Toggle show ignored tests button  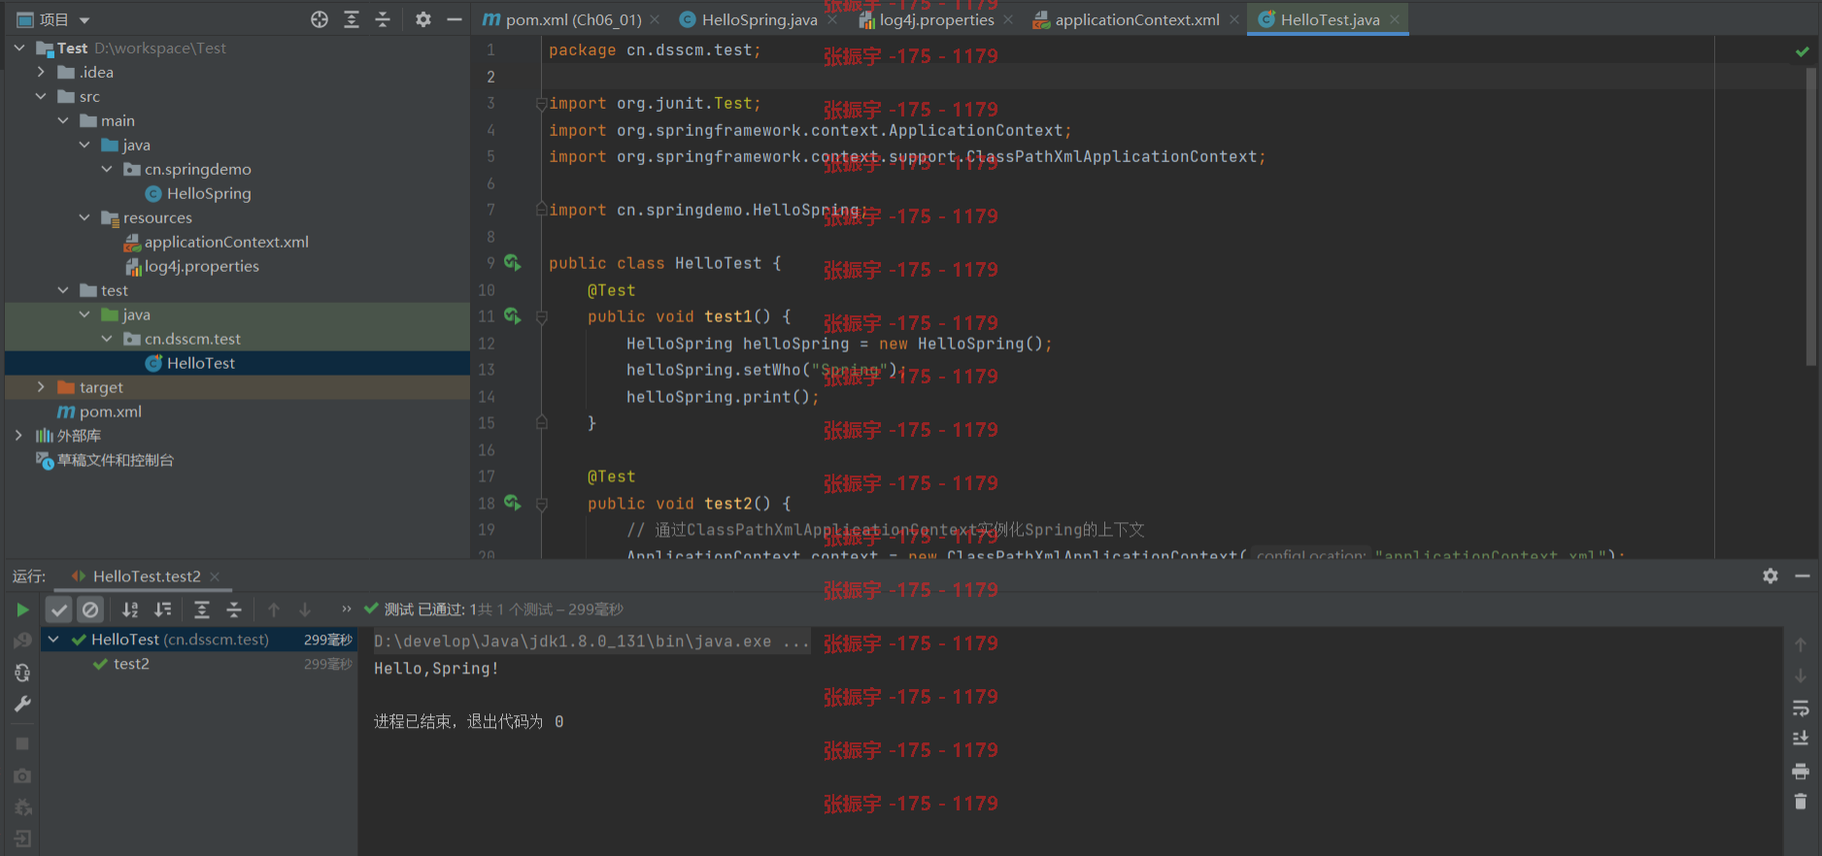(x=90, y=609)
